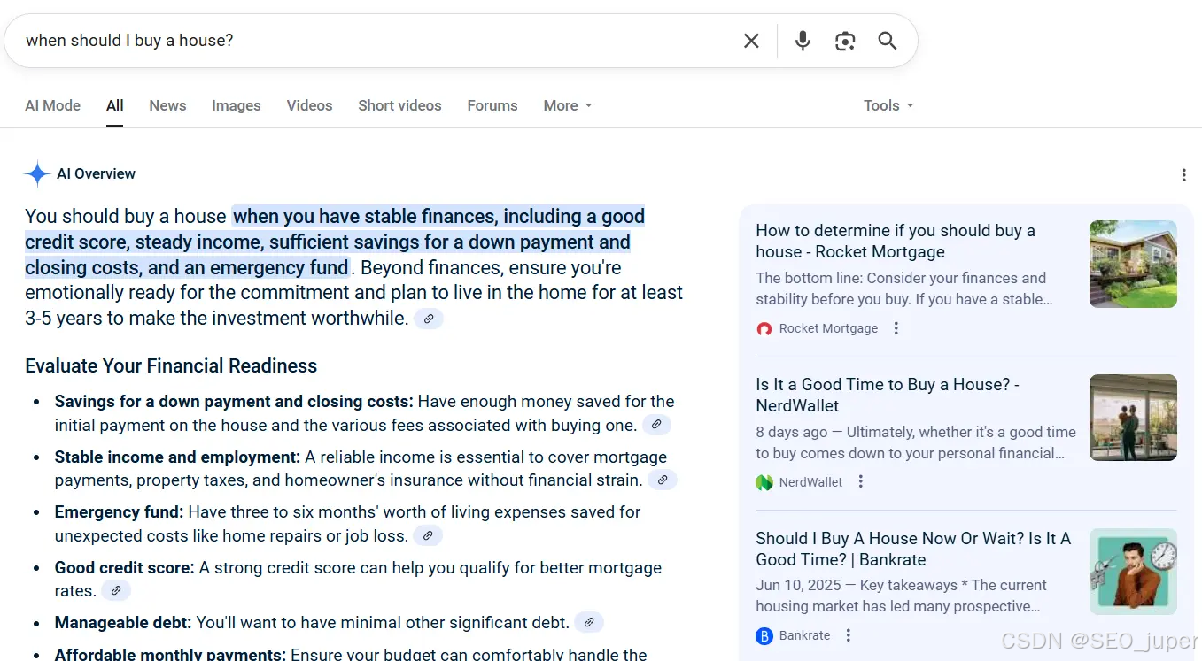Screen dimensions: 1202x661
Task: Expand the More dropdown
Action: click(x=568, y=105)
